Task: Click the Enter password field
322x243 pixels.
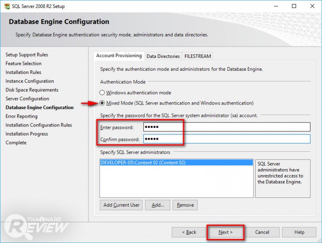Action: click(x=227, y=127)
